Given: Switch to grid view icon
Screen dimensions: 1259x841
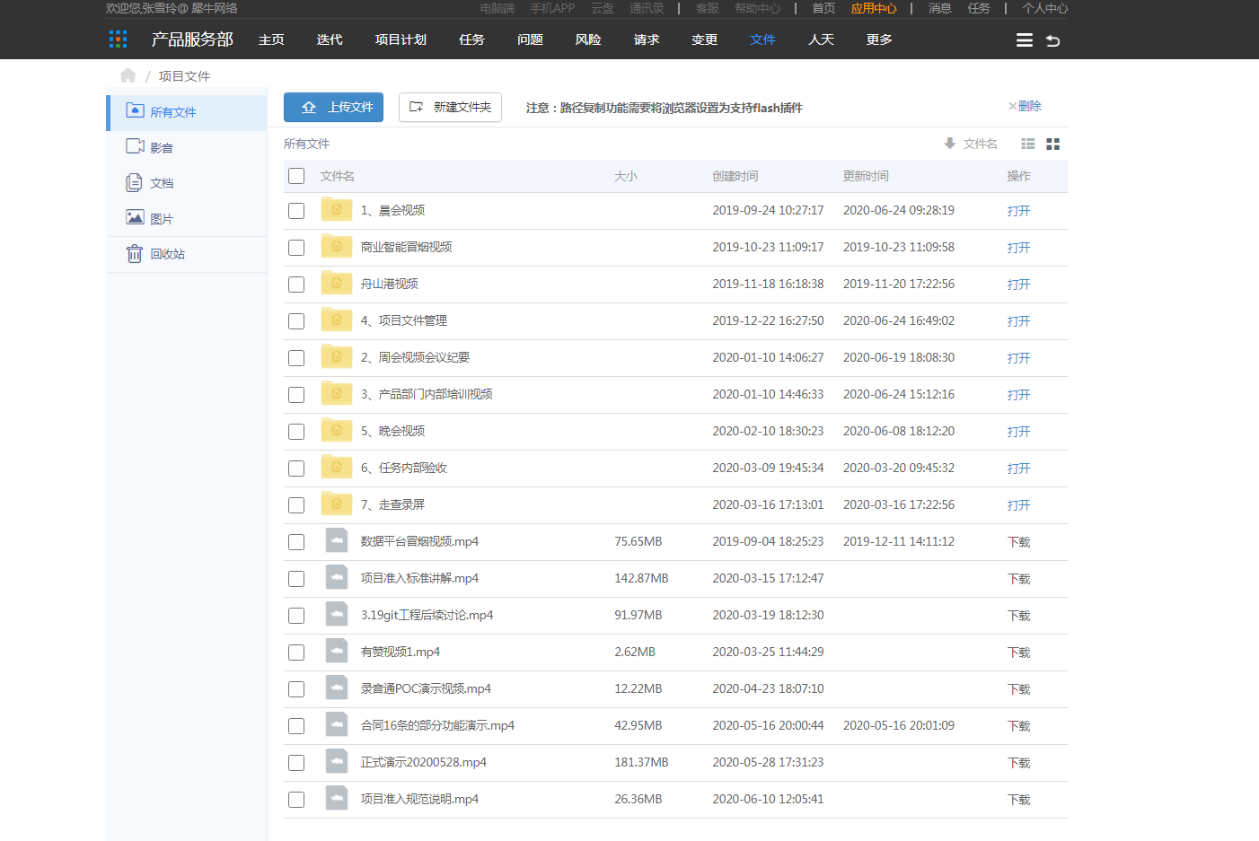Looking at the screenshot, I should click(x=1053, y=144).
